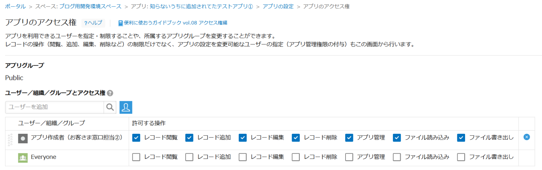This screenshot has width=542, height=170.
Task: Remove アプリ作成者 row with blue X icon
Action: pos(526,137)
